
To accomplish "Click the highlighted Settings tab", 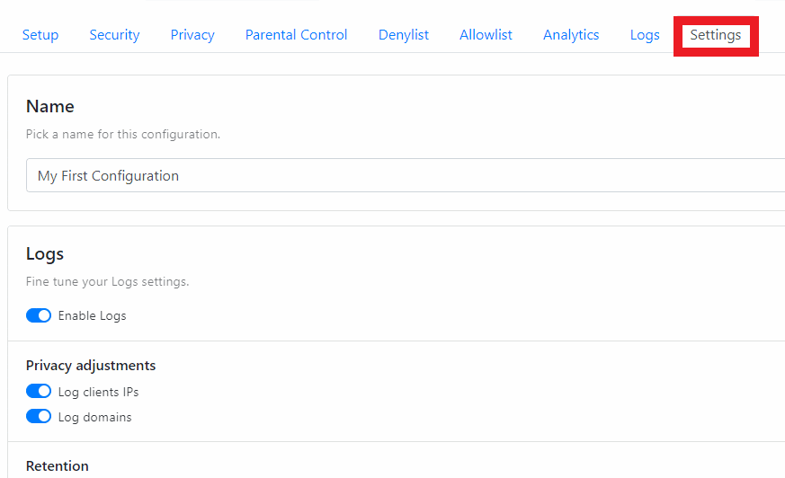I will [x=716, y=35].
